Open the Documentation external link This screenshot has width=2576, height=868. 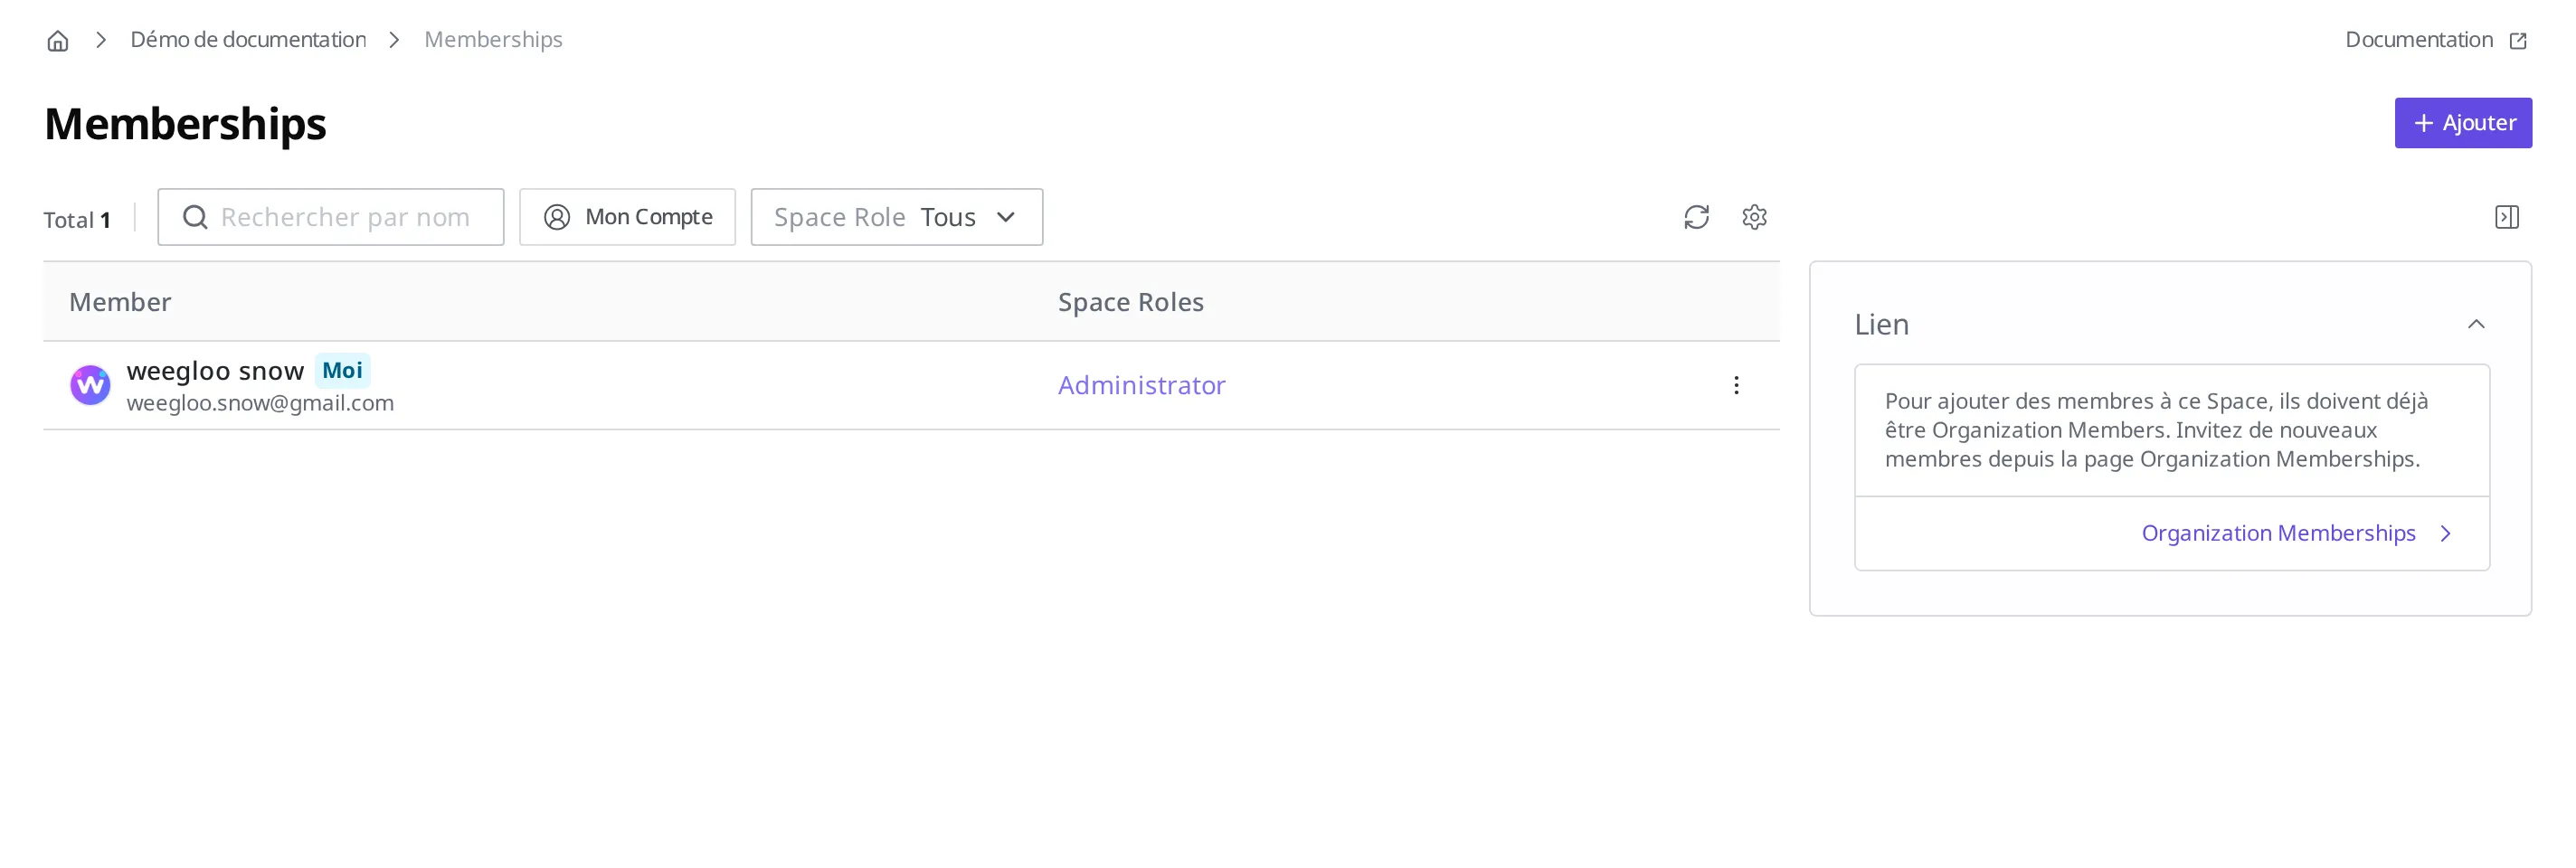[2436, 40]
